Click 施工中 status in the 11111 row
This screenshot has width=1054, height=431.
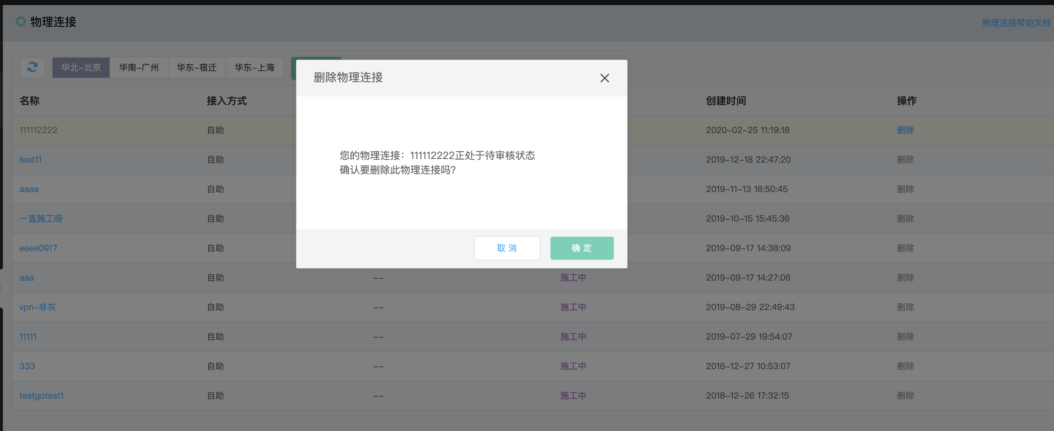pyautogui.click(x=573, y=337)
